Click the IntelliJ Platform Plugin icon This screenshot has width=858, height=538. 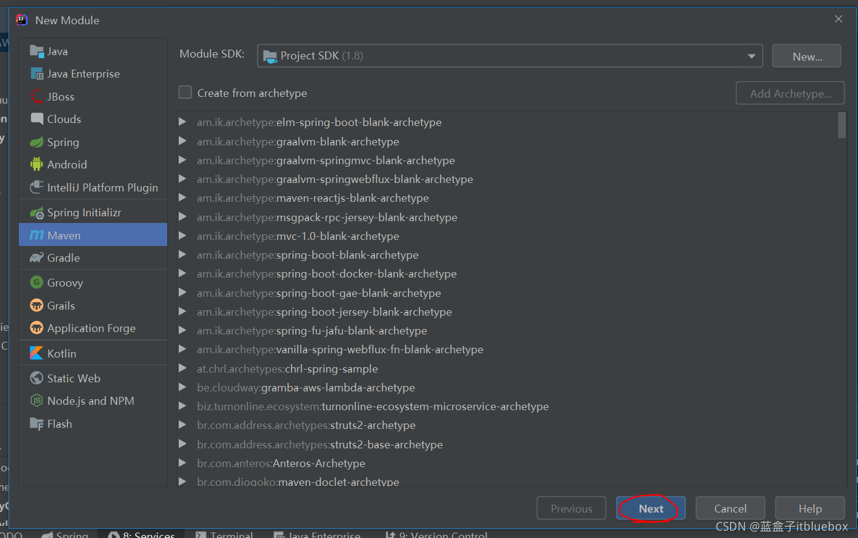37,187
